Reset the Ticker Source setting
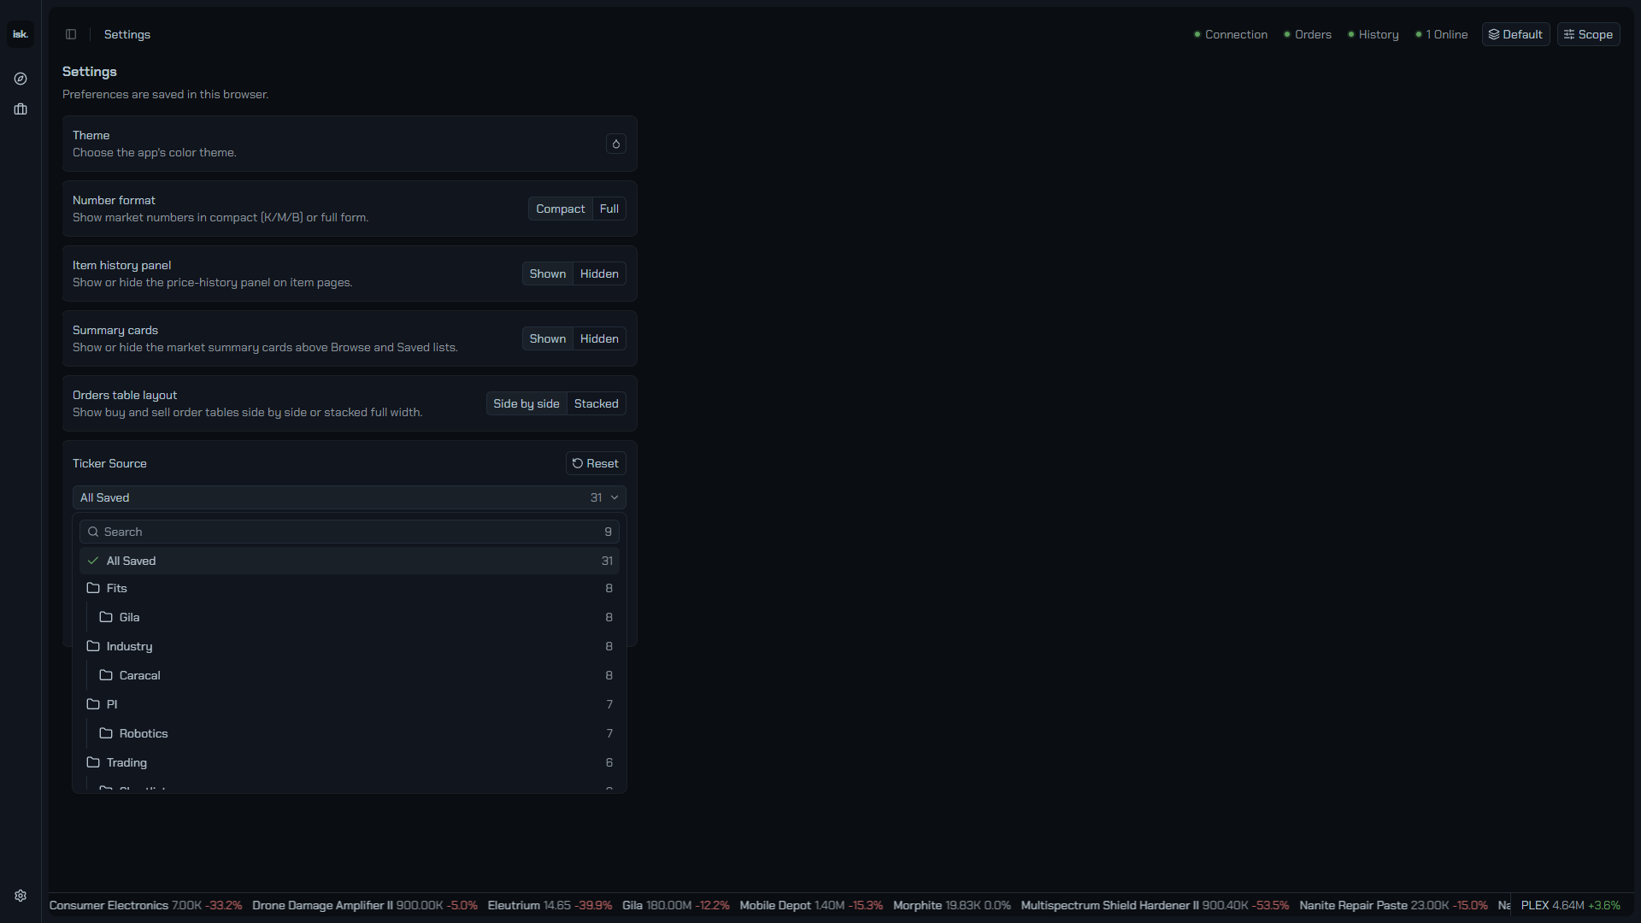The image size is (1641, 923). (x=596, y=463)
